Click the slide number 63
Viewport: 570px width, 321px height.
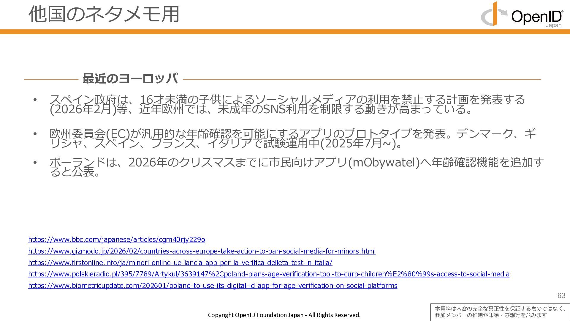561,295
